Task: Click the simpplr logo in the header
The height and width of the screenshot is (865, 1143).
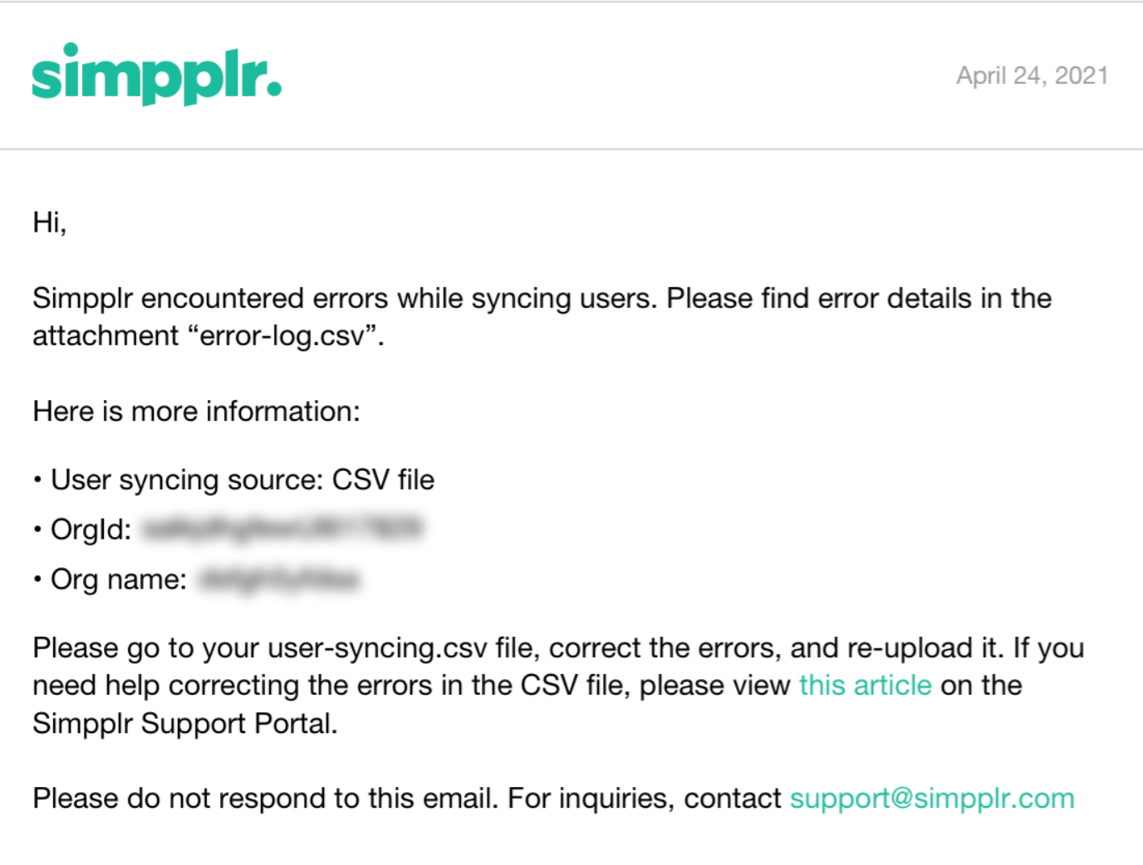Action: coord(156,74)
